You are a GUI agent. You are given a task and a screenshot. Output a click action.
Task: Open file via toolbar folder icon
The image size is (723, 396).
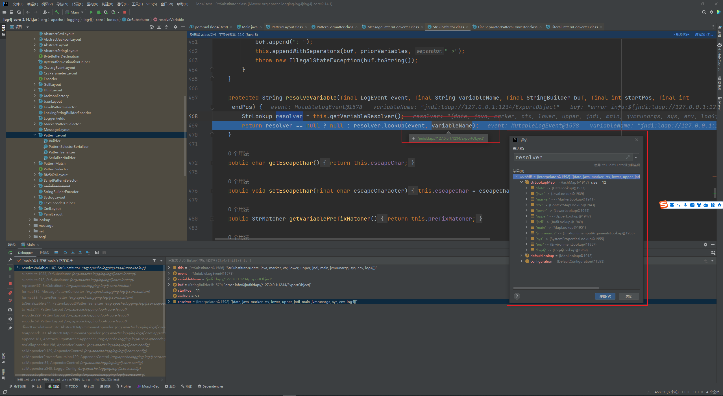[x=4, y=12]
